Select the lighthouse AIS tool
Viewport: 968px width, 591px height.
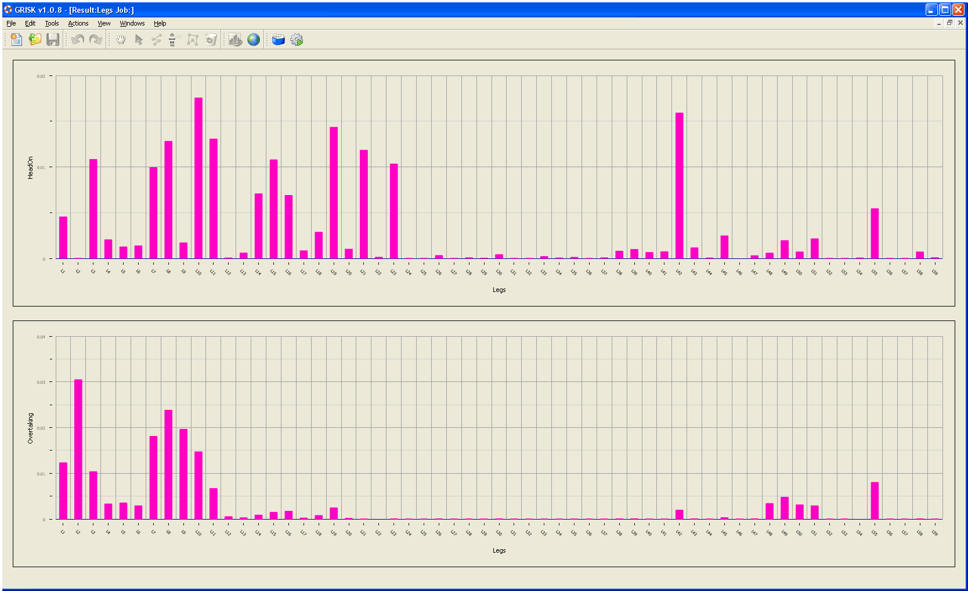(x=172, y=39)
